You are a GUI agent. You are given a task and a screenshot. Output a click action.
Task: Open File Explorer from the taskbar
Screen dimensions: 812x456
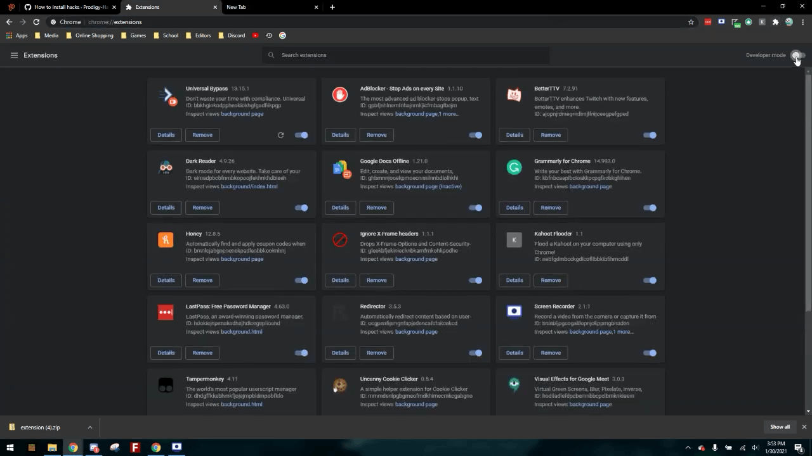tap(52, 447)
